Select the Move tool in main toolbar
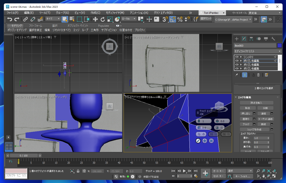Viewport: 286px width, 183px height. pyautogui.click(x=95, y=19)
